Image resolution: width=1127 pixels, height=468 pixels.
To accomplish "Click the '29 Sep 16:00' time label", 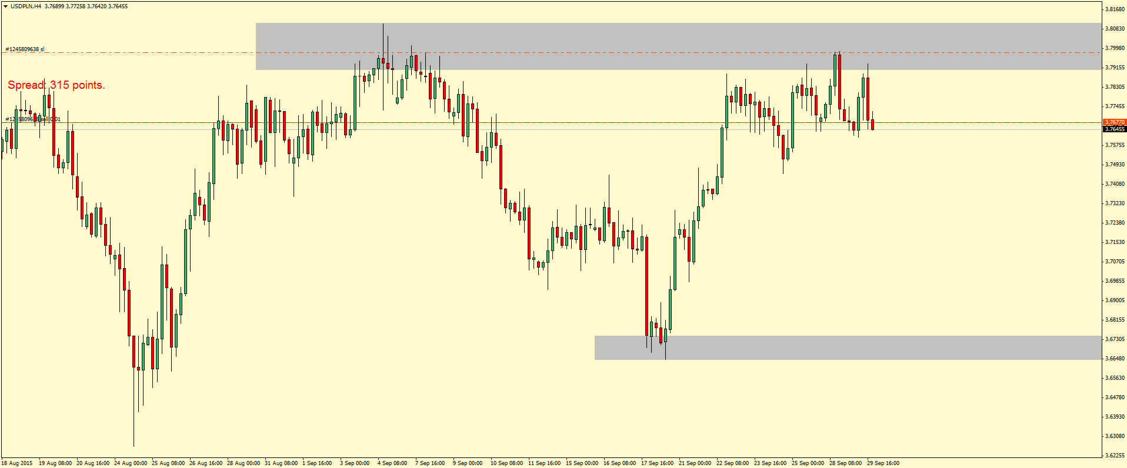I will 883,463.
